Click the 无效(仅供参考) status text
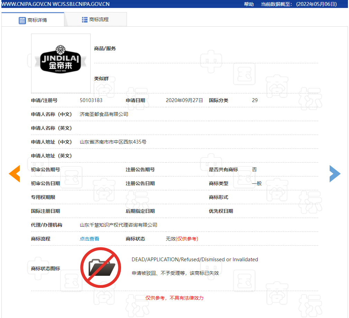 tap(182, 239)
